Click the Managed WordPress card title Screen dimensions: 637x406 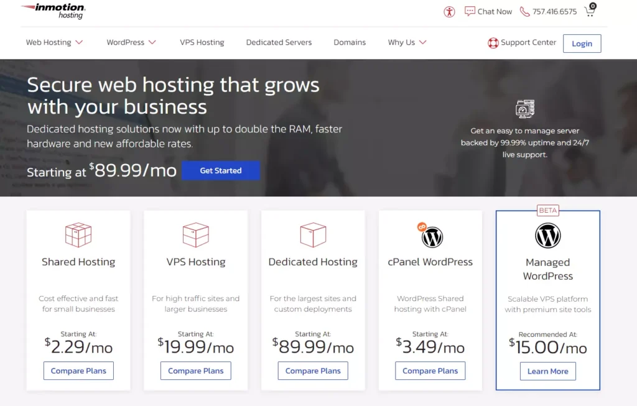pyautogui.click(x=547, y=269)
